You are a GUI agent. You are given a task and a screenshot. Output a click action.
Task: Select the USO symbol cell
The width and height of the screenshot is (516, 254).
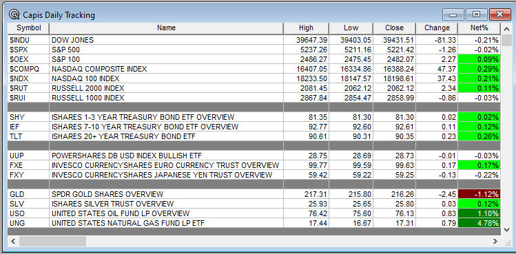pyautogui.click(x=29, y=213)
